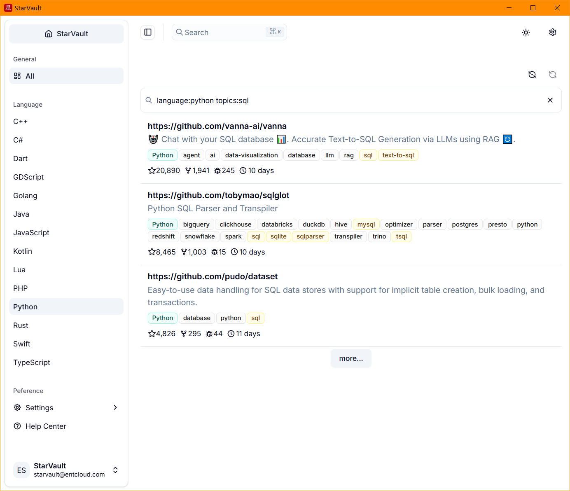This screenshot has width=570, height=491.
Task: Select JavaScript language filter
Action: [x=66, y=233]
